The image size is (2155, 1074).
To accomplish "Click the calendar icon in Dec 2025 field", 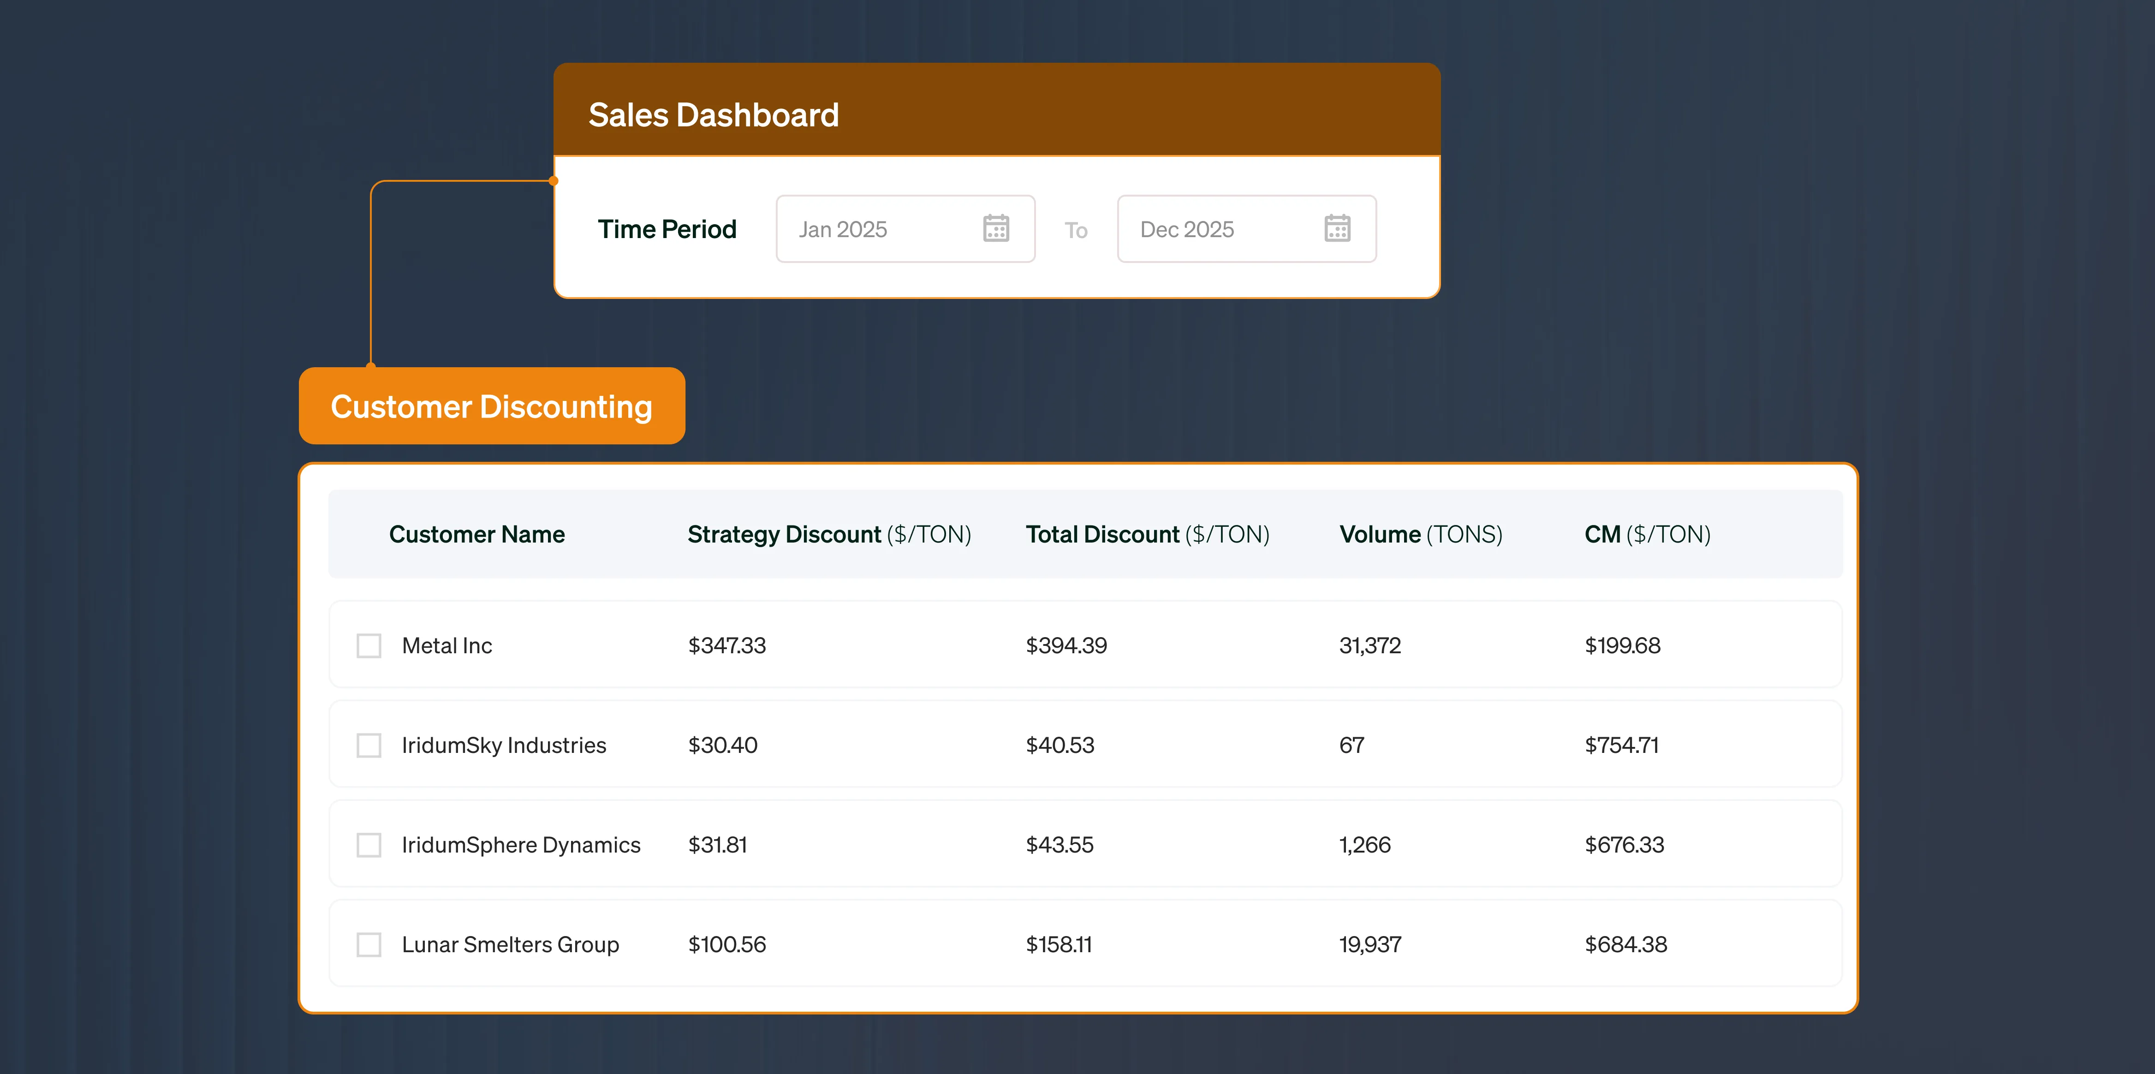I will (1337, 228).
